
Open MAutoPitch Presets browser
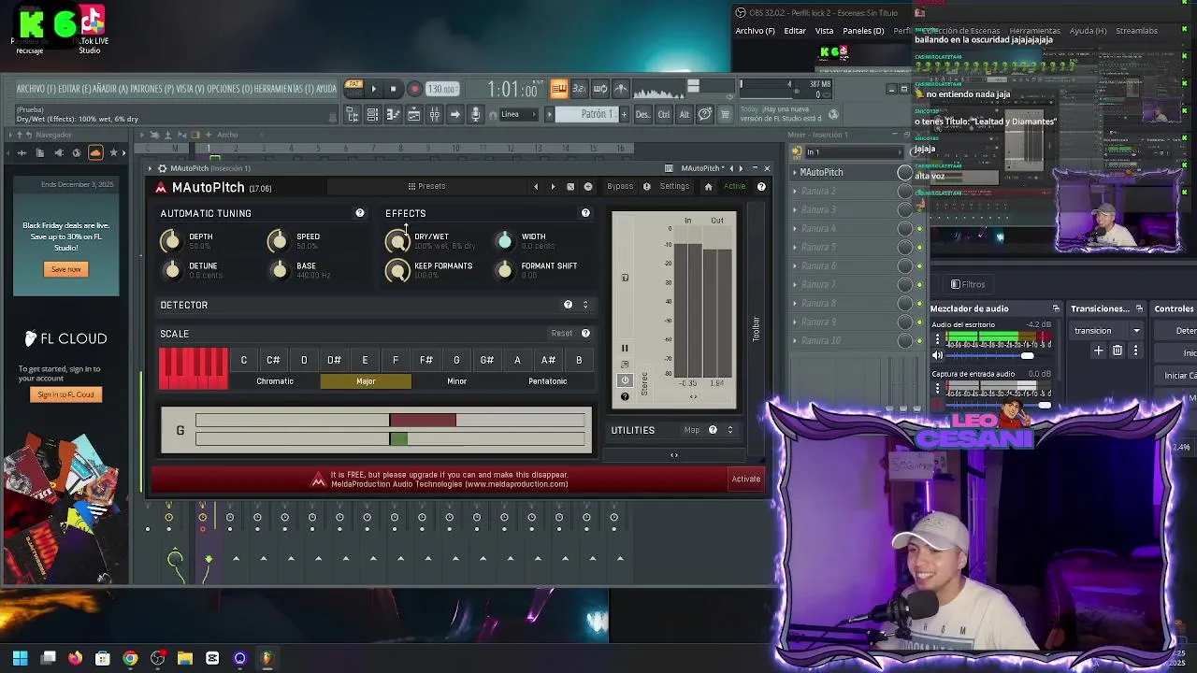pyautogui.click(x=426, y=186)
